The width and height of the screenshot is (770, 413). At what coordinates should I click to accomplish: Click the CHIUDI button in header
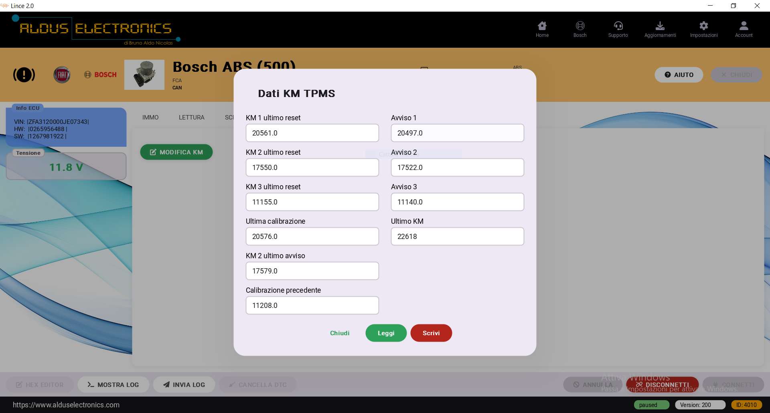[736, 75]
